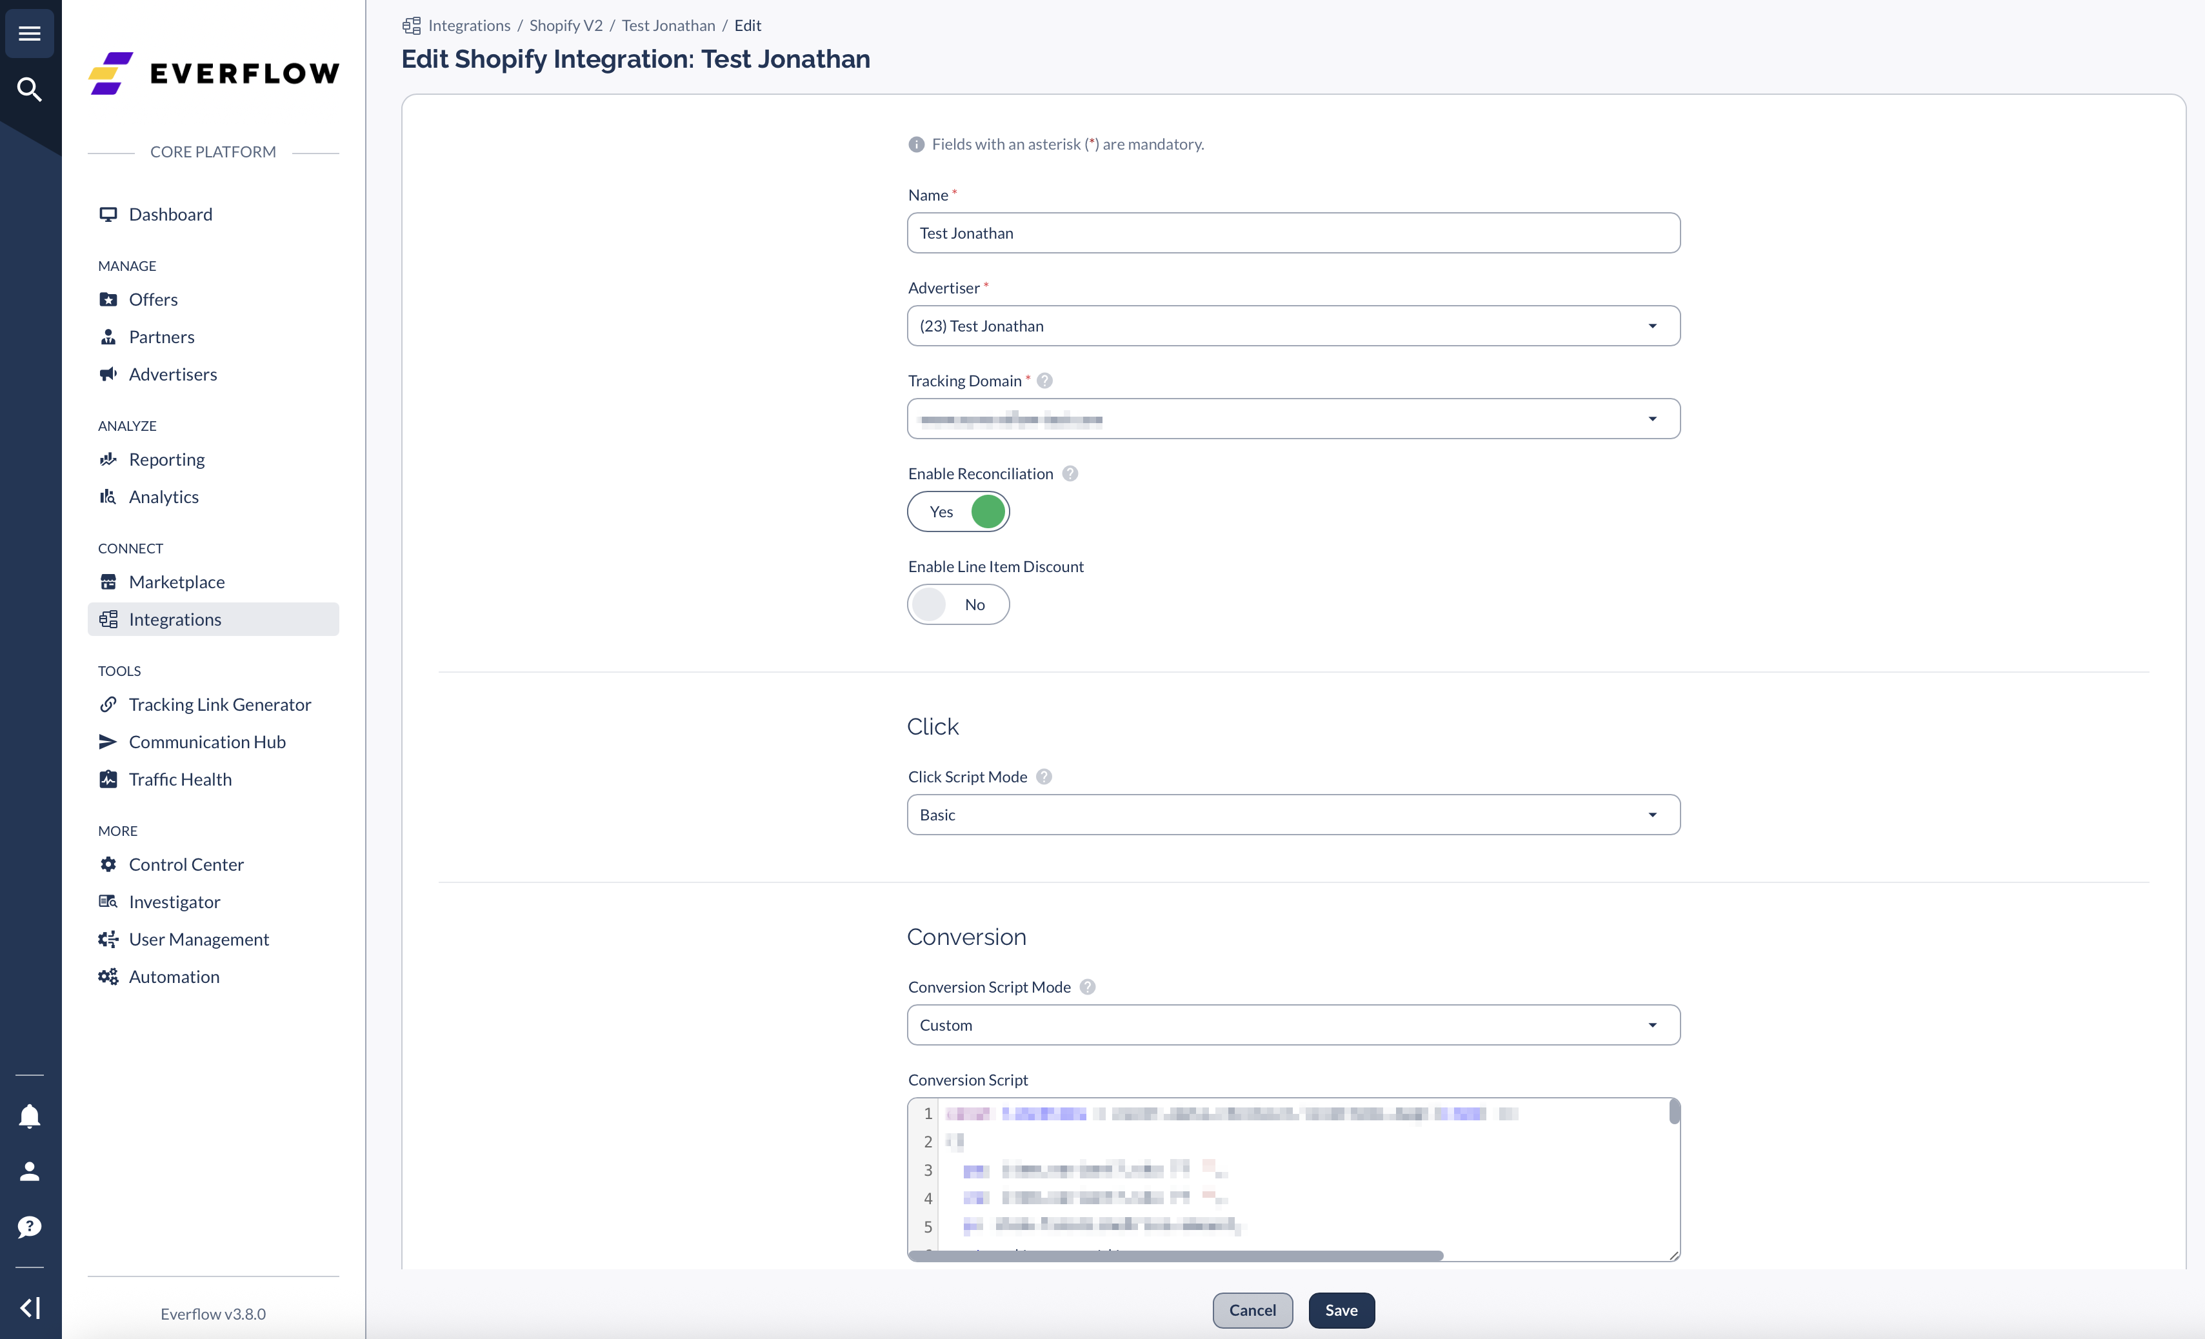
Task: Open Tracking Link Generator item
Action: (213, 704)
